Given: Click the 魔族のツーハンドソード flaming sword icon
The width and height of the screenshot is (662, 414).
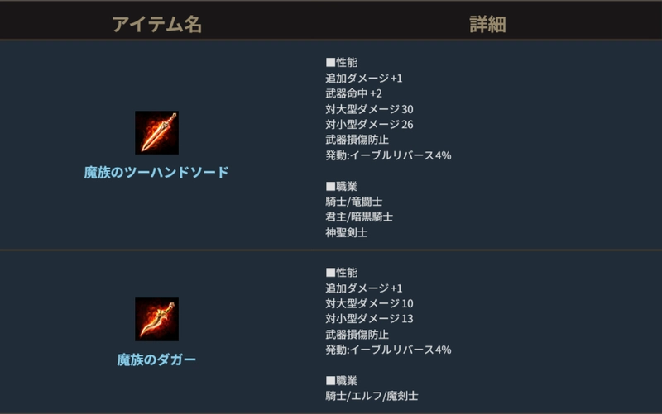Looking at the screenshot, I should pyautogui.click(x=156, y=132).
